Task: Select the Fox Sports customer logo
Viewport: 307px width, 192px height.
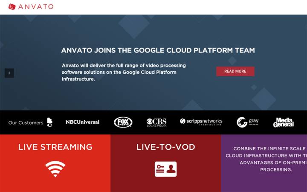Action: pyautogui.click(x=123, y=122)
